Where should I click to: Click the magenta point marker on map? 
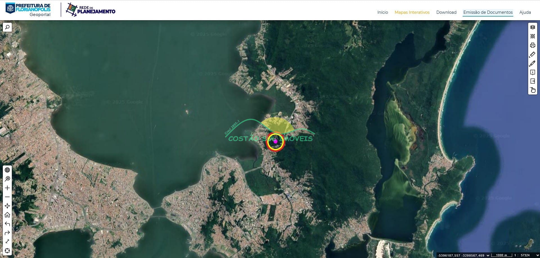(275, 141)
